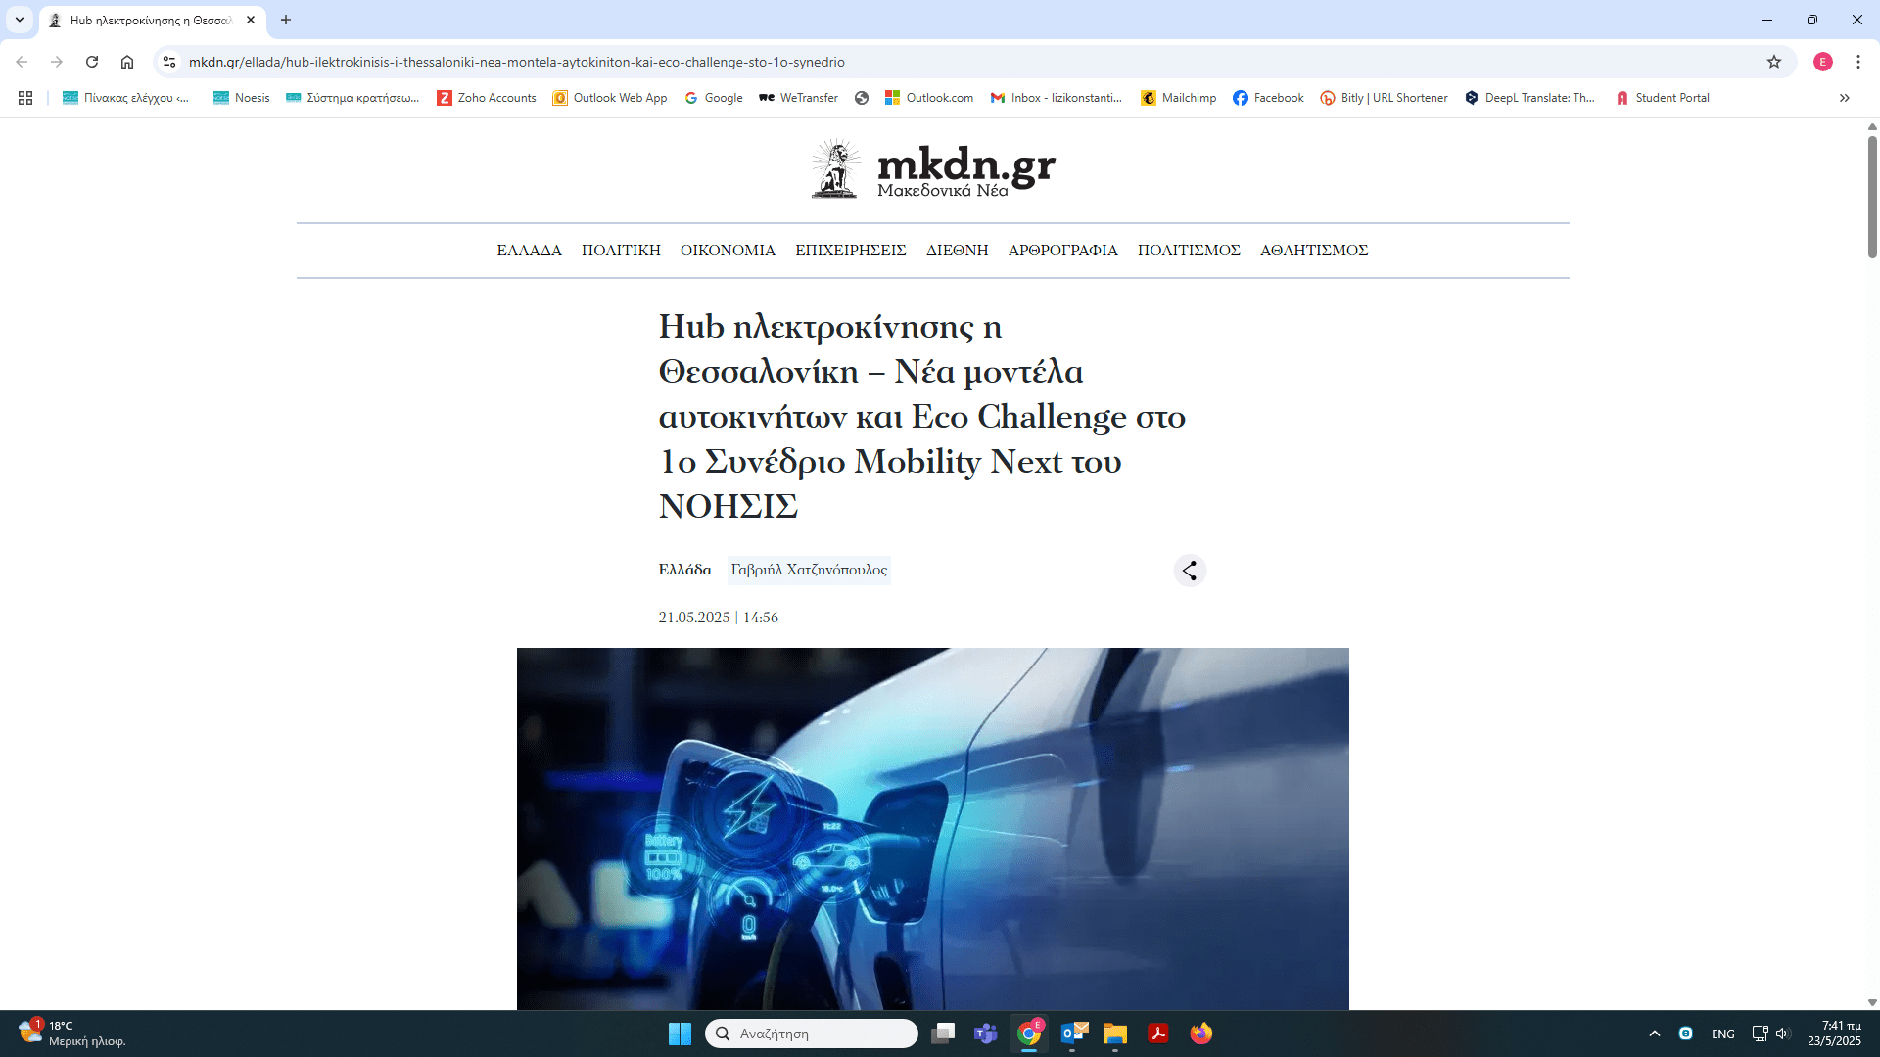Open author Γαβριήλ Χατζηνόπουλος link

(809, 570)
